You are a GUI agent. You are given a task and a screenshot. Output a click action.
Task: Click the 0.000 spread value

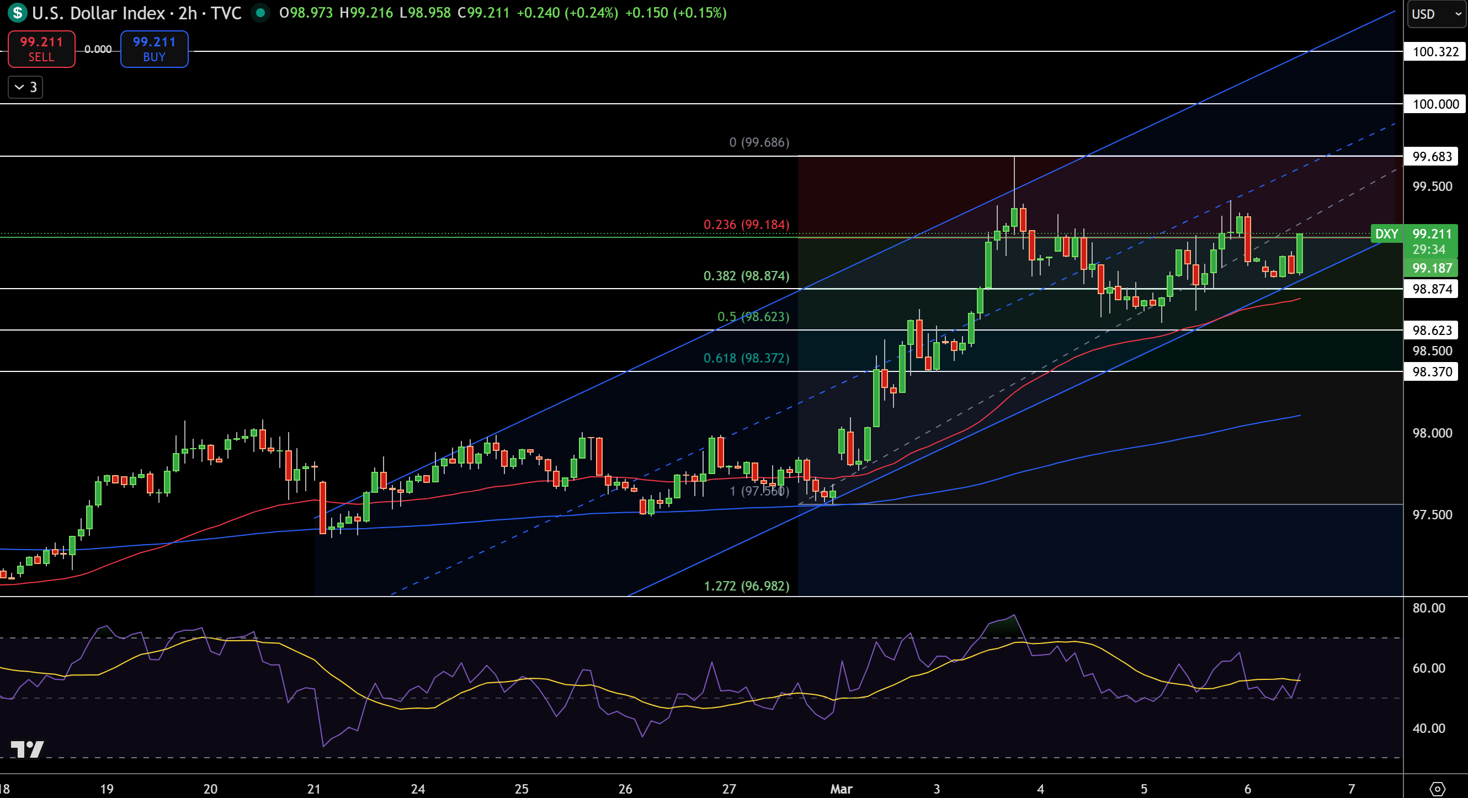pyautogui.click(x=98, y=50)
